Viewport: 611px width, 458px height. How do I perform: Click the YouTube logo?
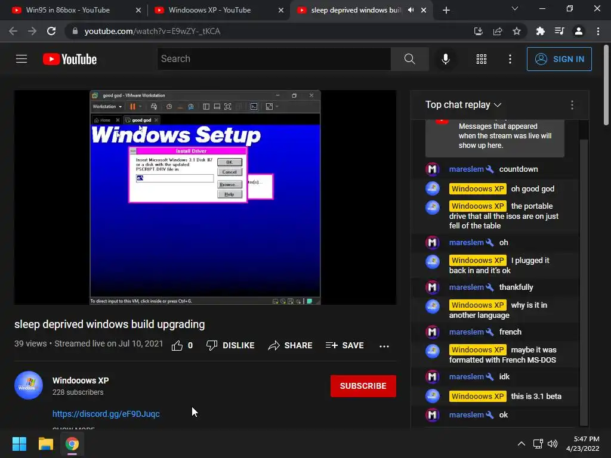point(70,59)
